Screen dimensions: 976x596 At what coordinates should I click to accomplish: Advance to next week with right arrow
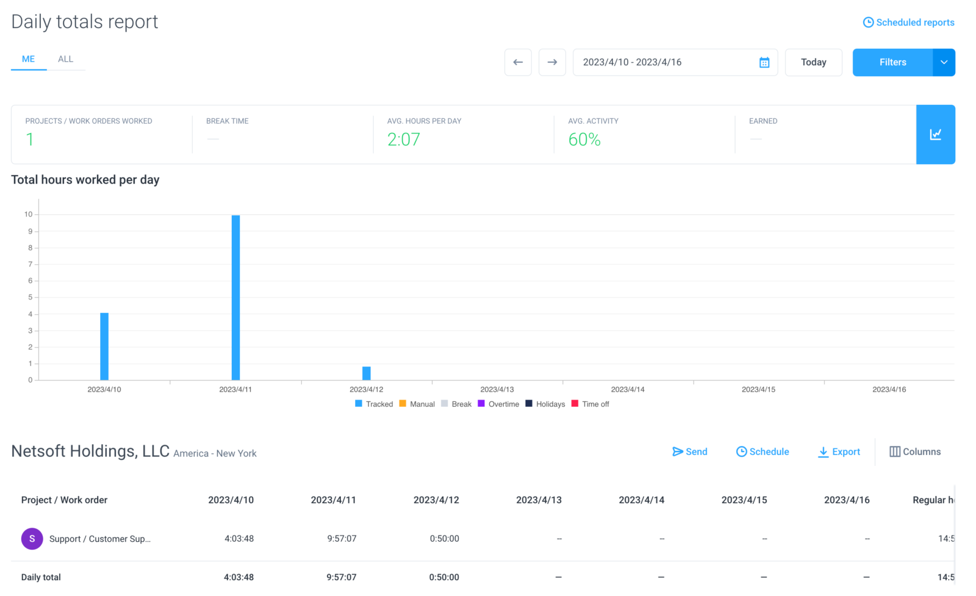point(552,62)
